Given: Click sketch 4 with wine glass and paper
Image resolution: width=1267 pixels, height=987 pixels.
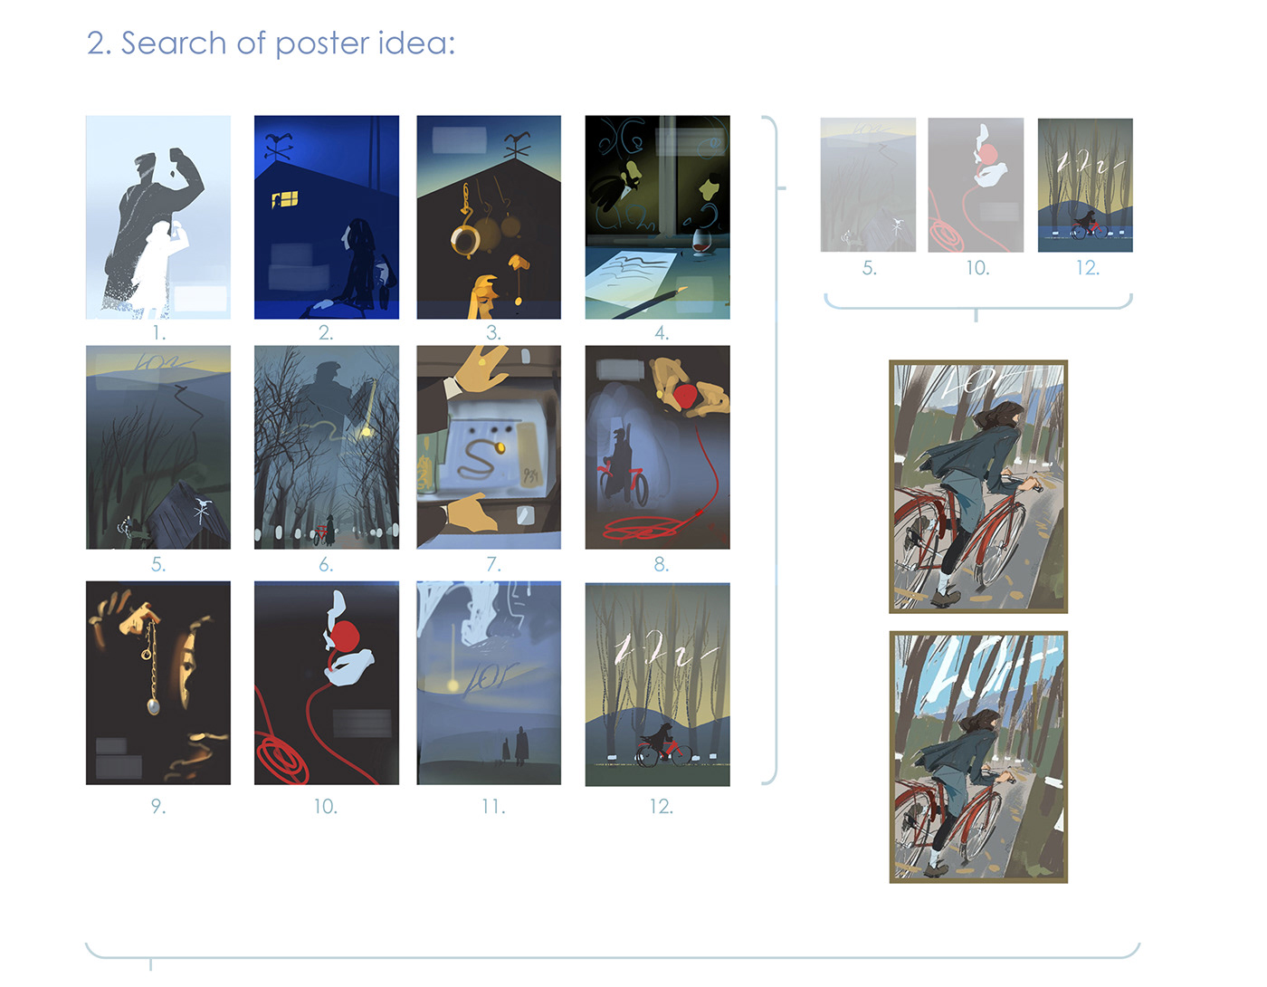Looking at the screenshot, I should point(658,217).
